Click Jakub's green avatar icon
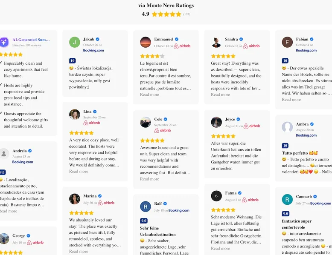The height and width of the screenshot is (255, 332). (x=75, y=42)
